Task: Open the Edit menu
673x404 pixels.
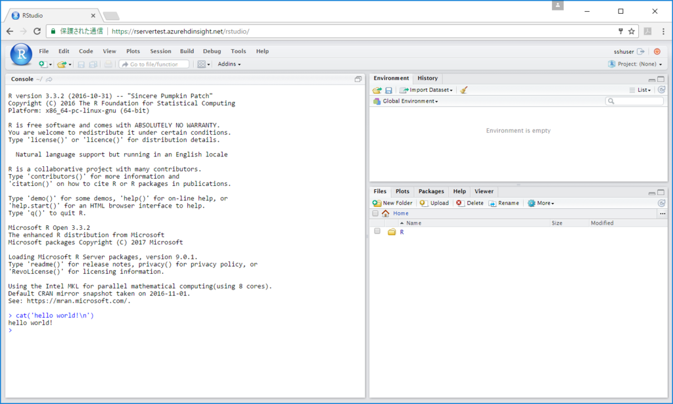Action: tap(64, 51)
